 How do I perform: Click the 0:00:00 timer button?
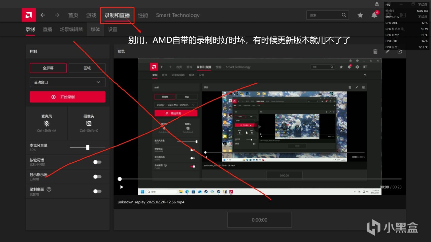point(260,220)
